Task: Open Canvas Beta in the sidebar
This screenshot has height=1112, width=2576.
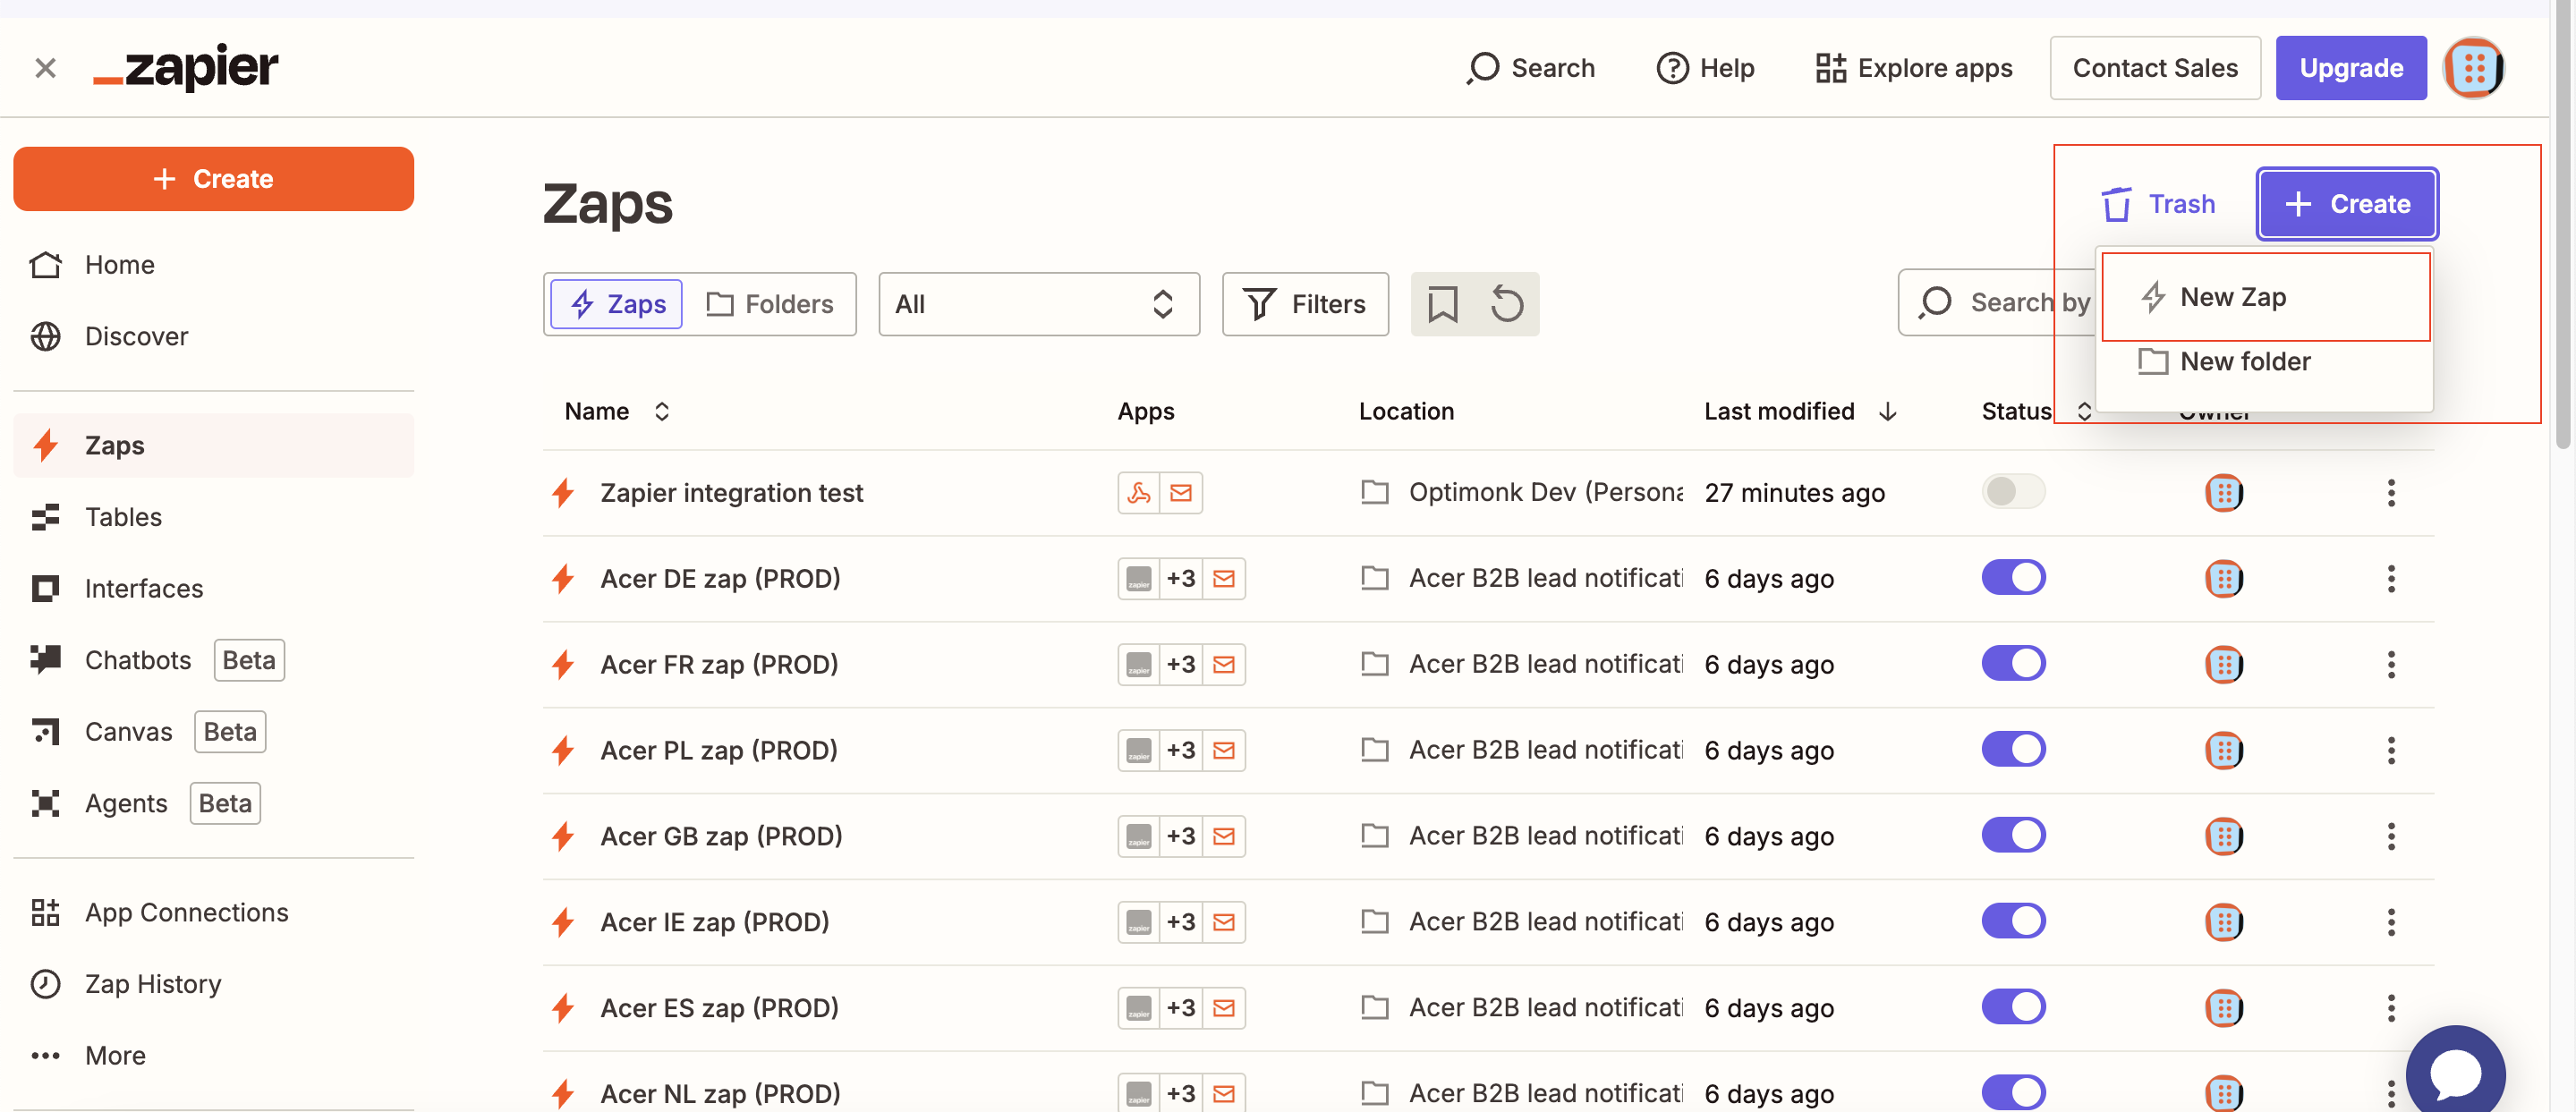Action: (x=213, y=732)
